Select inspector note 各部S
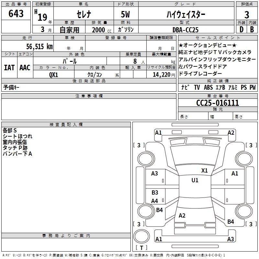Screen dimensions: 259x259 [10, 130]
